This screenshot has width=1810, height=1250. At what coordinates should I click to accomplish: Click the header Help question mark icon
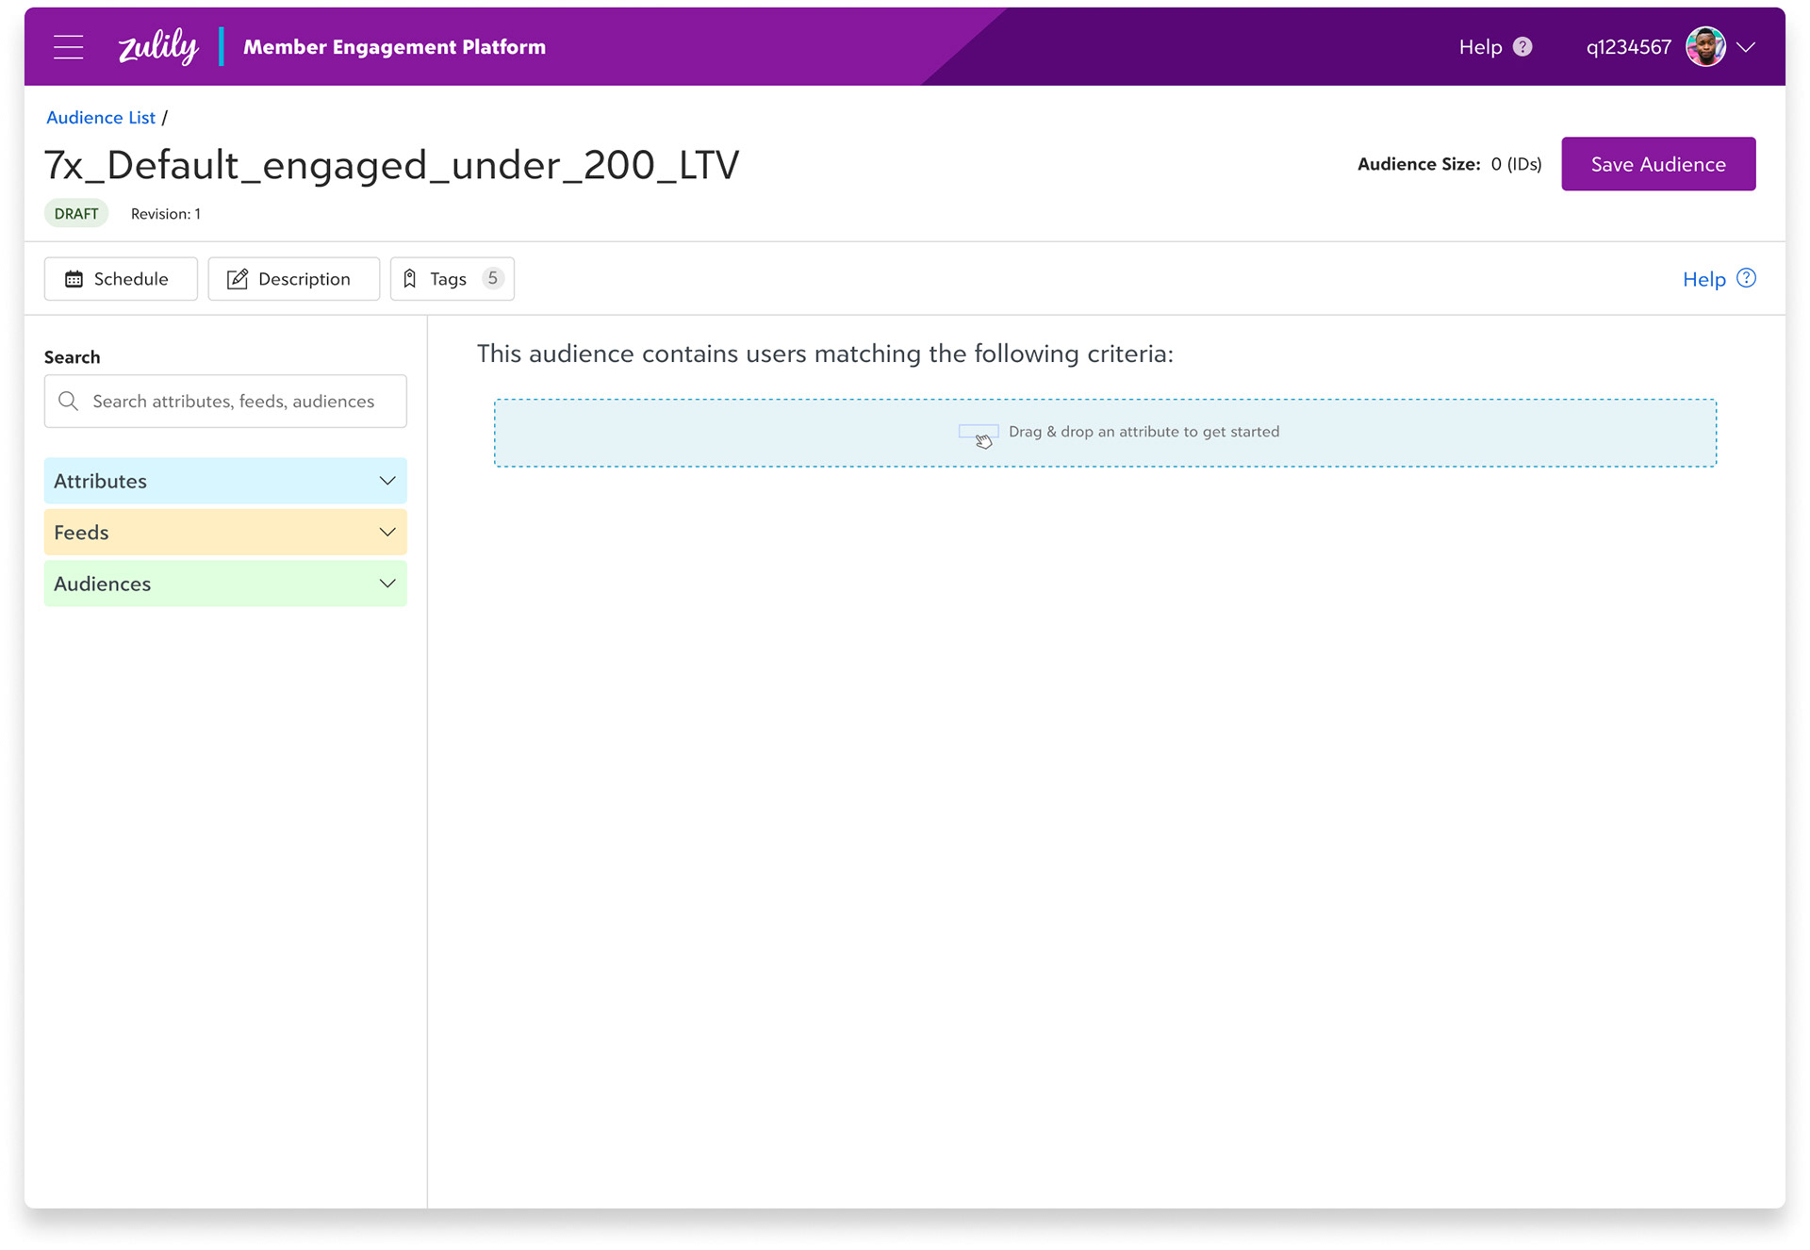coord(1522,47)
